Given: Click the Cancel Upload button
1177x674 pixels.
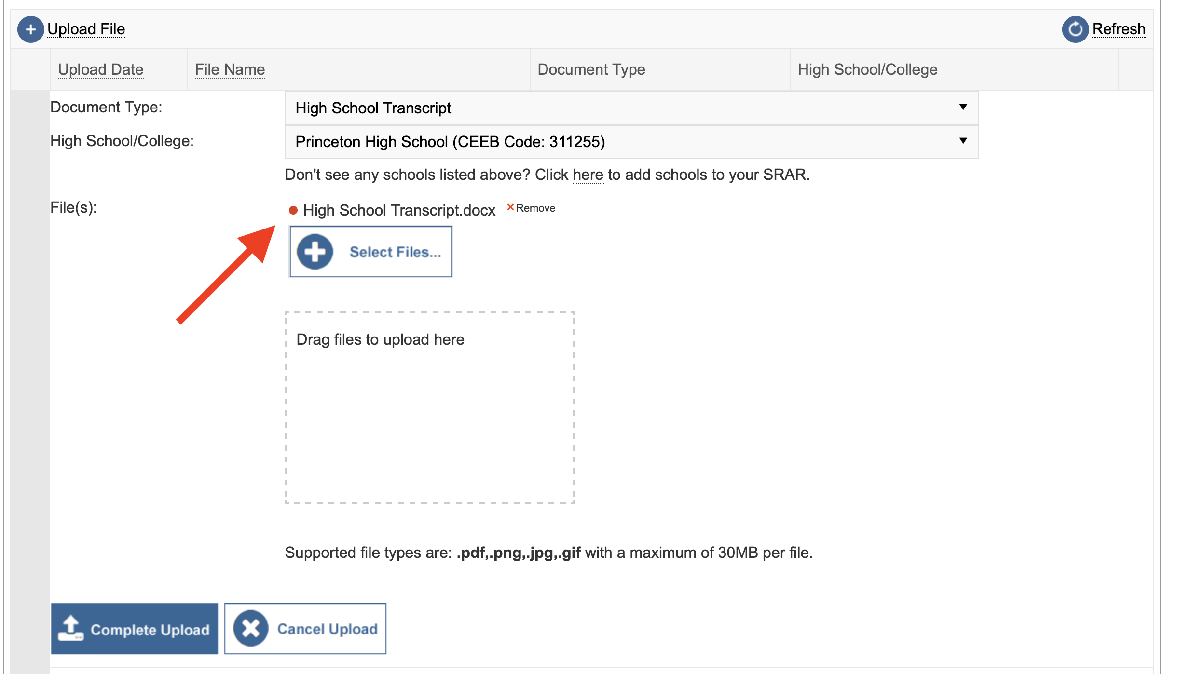Looking at the screenshot, I should click(305, 628).
